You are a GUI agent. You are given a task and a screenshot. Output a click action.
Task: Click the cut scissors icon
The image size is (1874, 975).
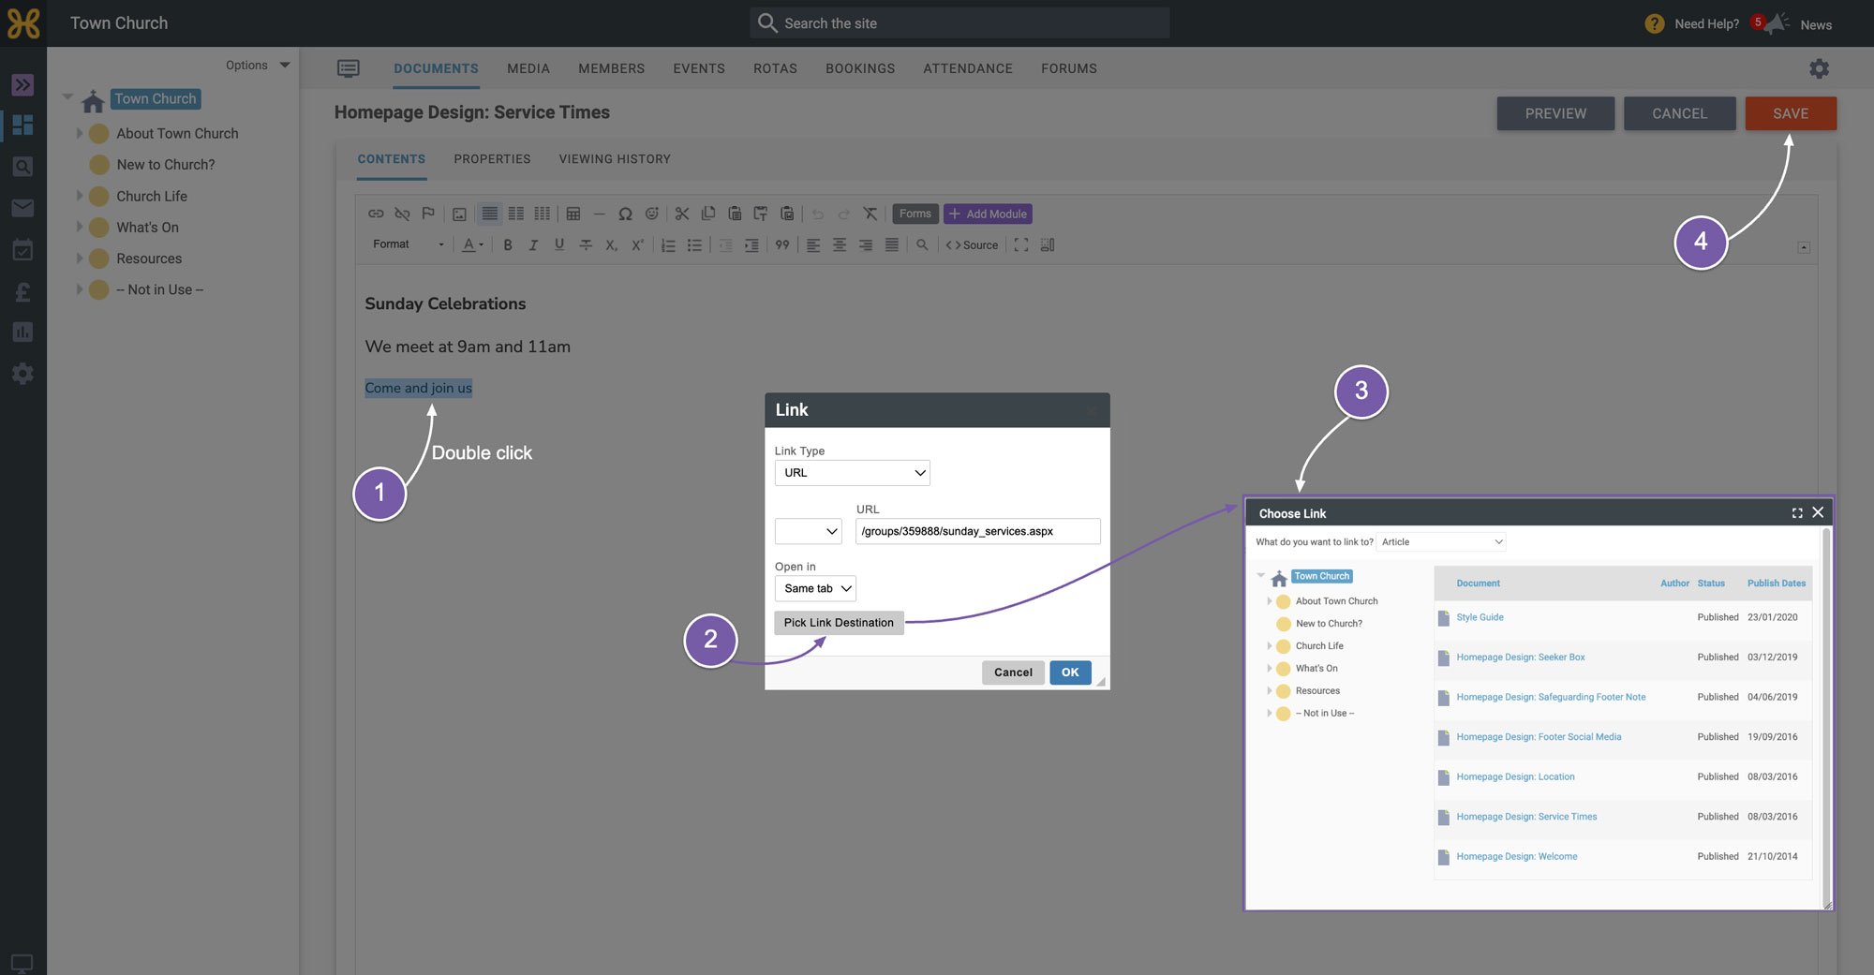682,214
